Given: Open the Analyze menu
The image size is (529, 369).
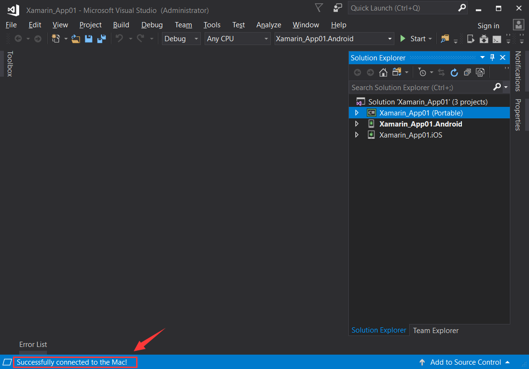Looking at the screenshot, I should pos(268,24).
